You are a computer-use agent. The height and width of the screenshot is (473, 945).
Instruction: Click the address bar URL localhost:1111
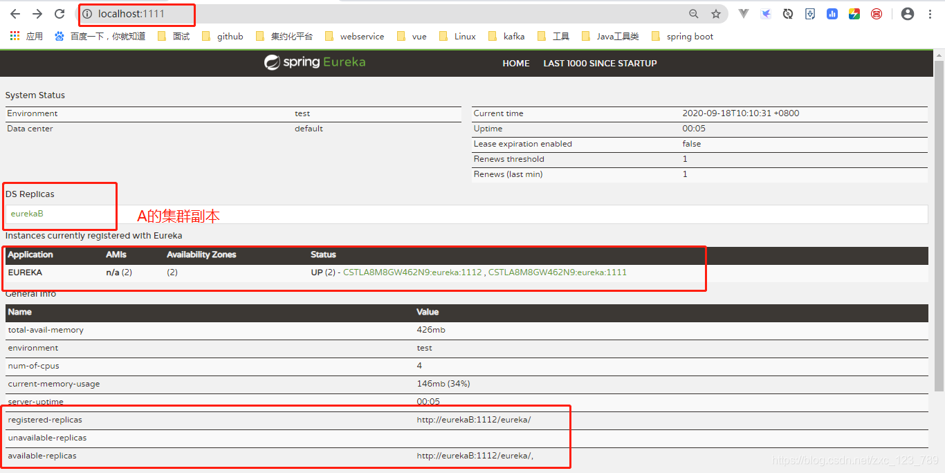tap(131, 14)
